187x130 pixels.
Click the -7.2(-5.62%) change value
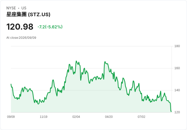[50, 27]
